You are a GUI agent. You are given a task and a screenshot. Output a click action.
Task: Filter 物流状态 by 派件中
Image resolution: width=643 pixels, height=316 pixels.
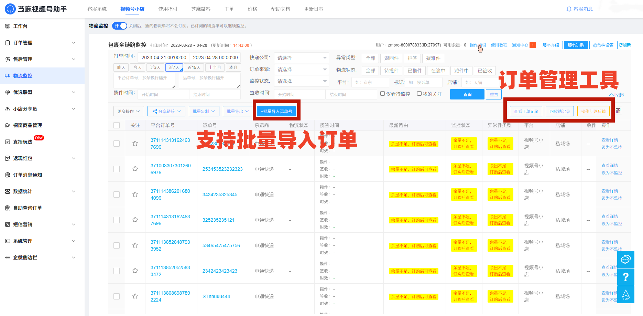point(461,71)
